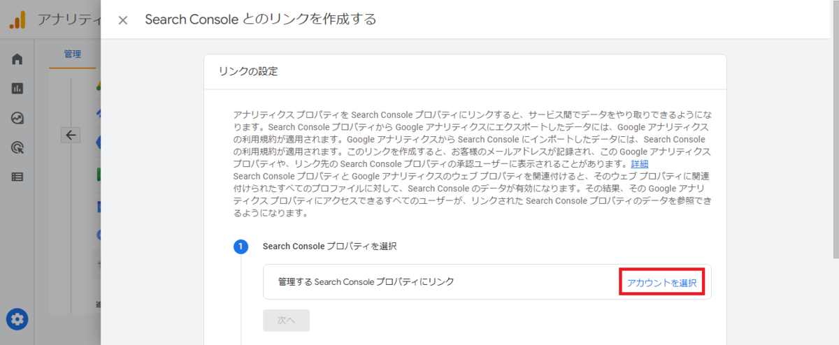Open the Home icon in the sidebar
839x345 pixels.
[x=17, y=59]
